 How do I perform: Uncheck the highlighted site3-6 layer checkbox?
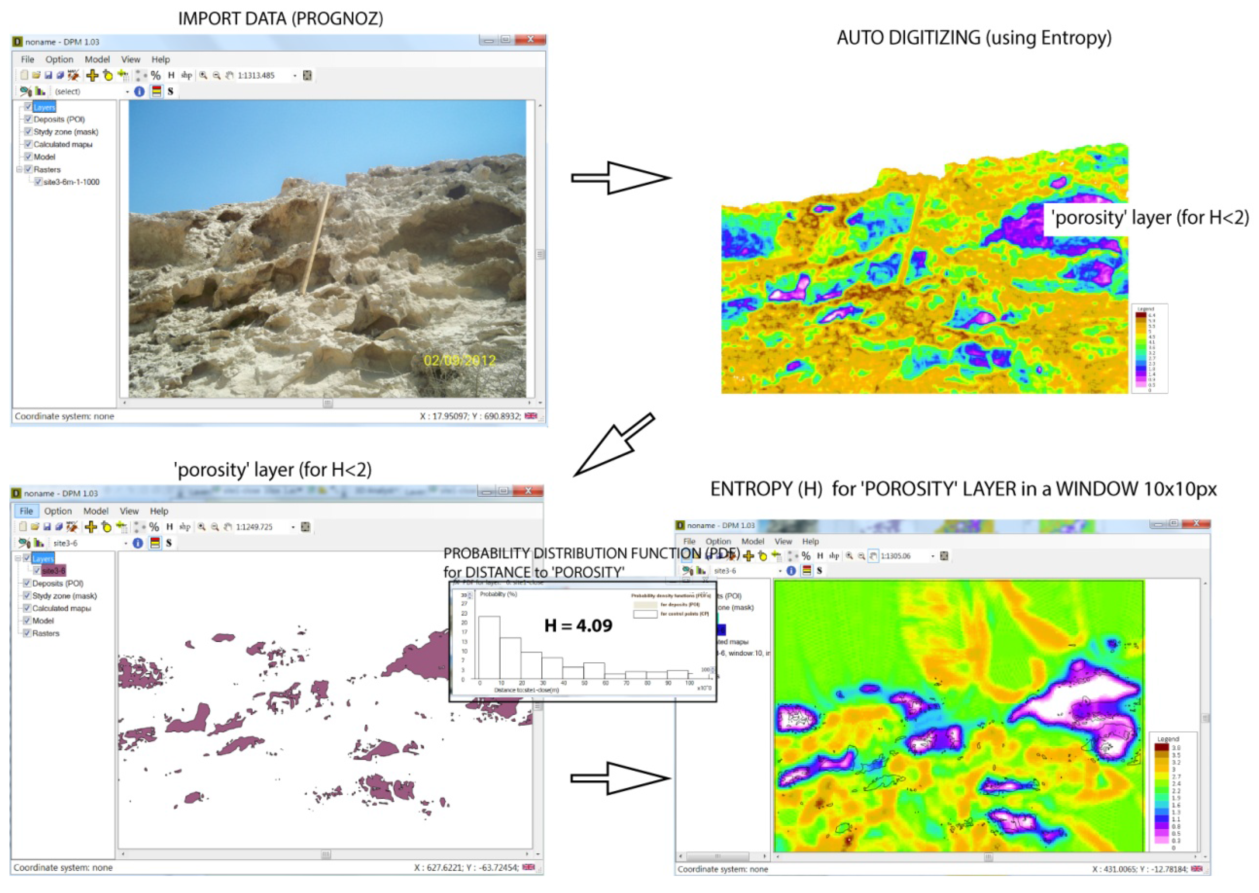tap(37, 571)
